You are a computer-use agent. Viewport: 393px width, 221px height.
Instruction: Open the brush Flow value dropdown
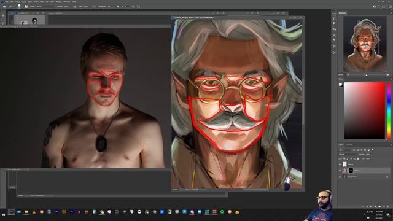[x=86, y=7]
